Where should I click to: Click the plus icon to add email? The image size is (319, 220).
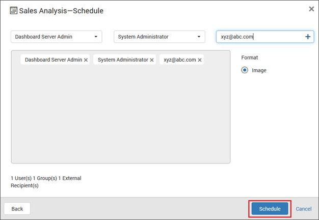coord(308,37)
